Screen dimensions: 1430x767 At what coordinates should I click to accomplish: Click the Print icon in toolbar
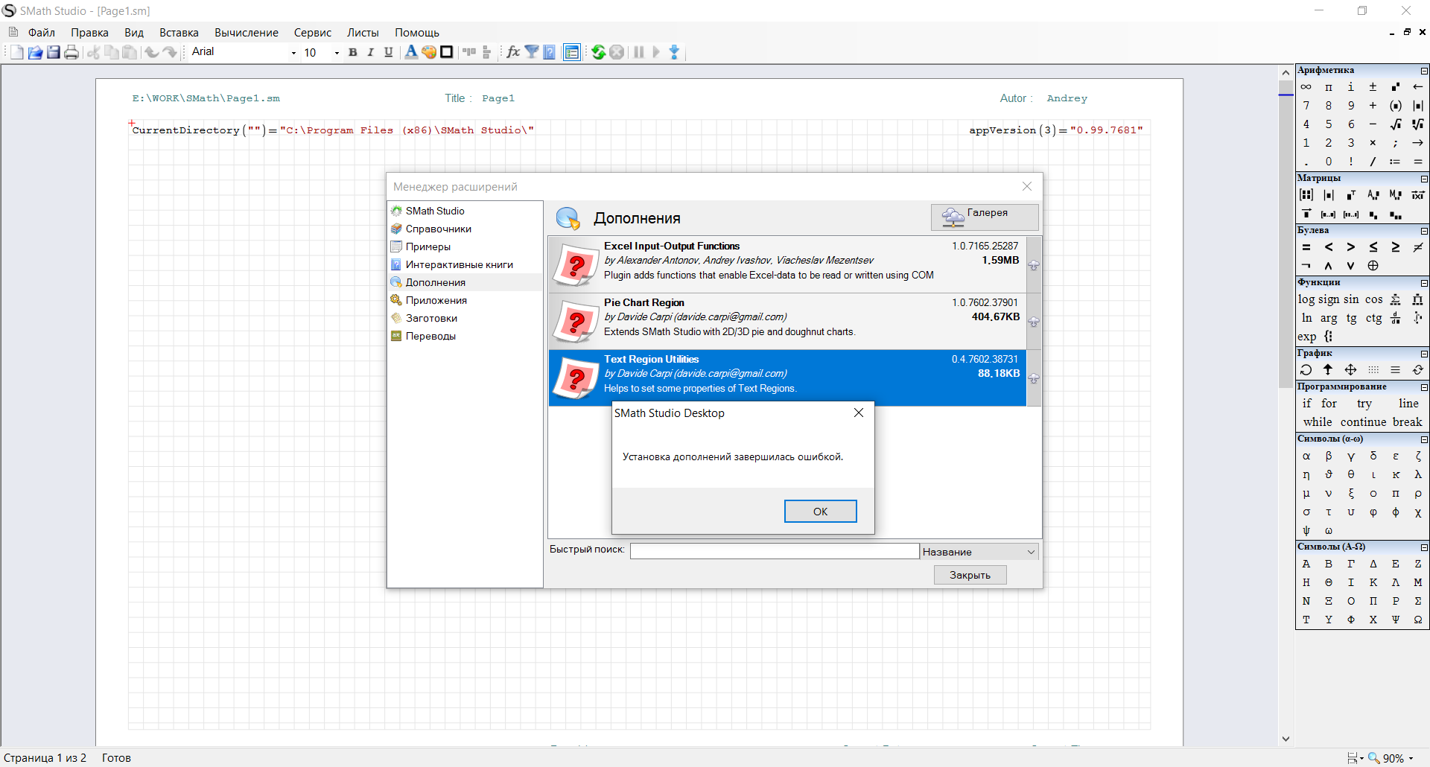[71, 52]
